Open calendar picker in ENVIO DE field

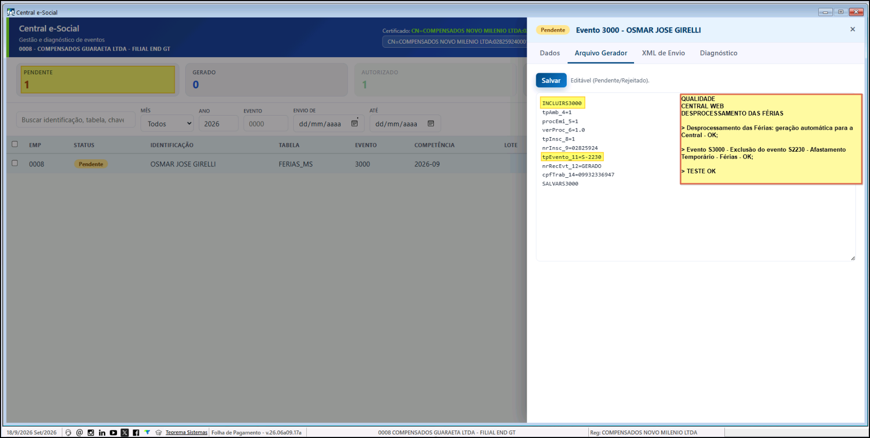tap(354, 124)
